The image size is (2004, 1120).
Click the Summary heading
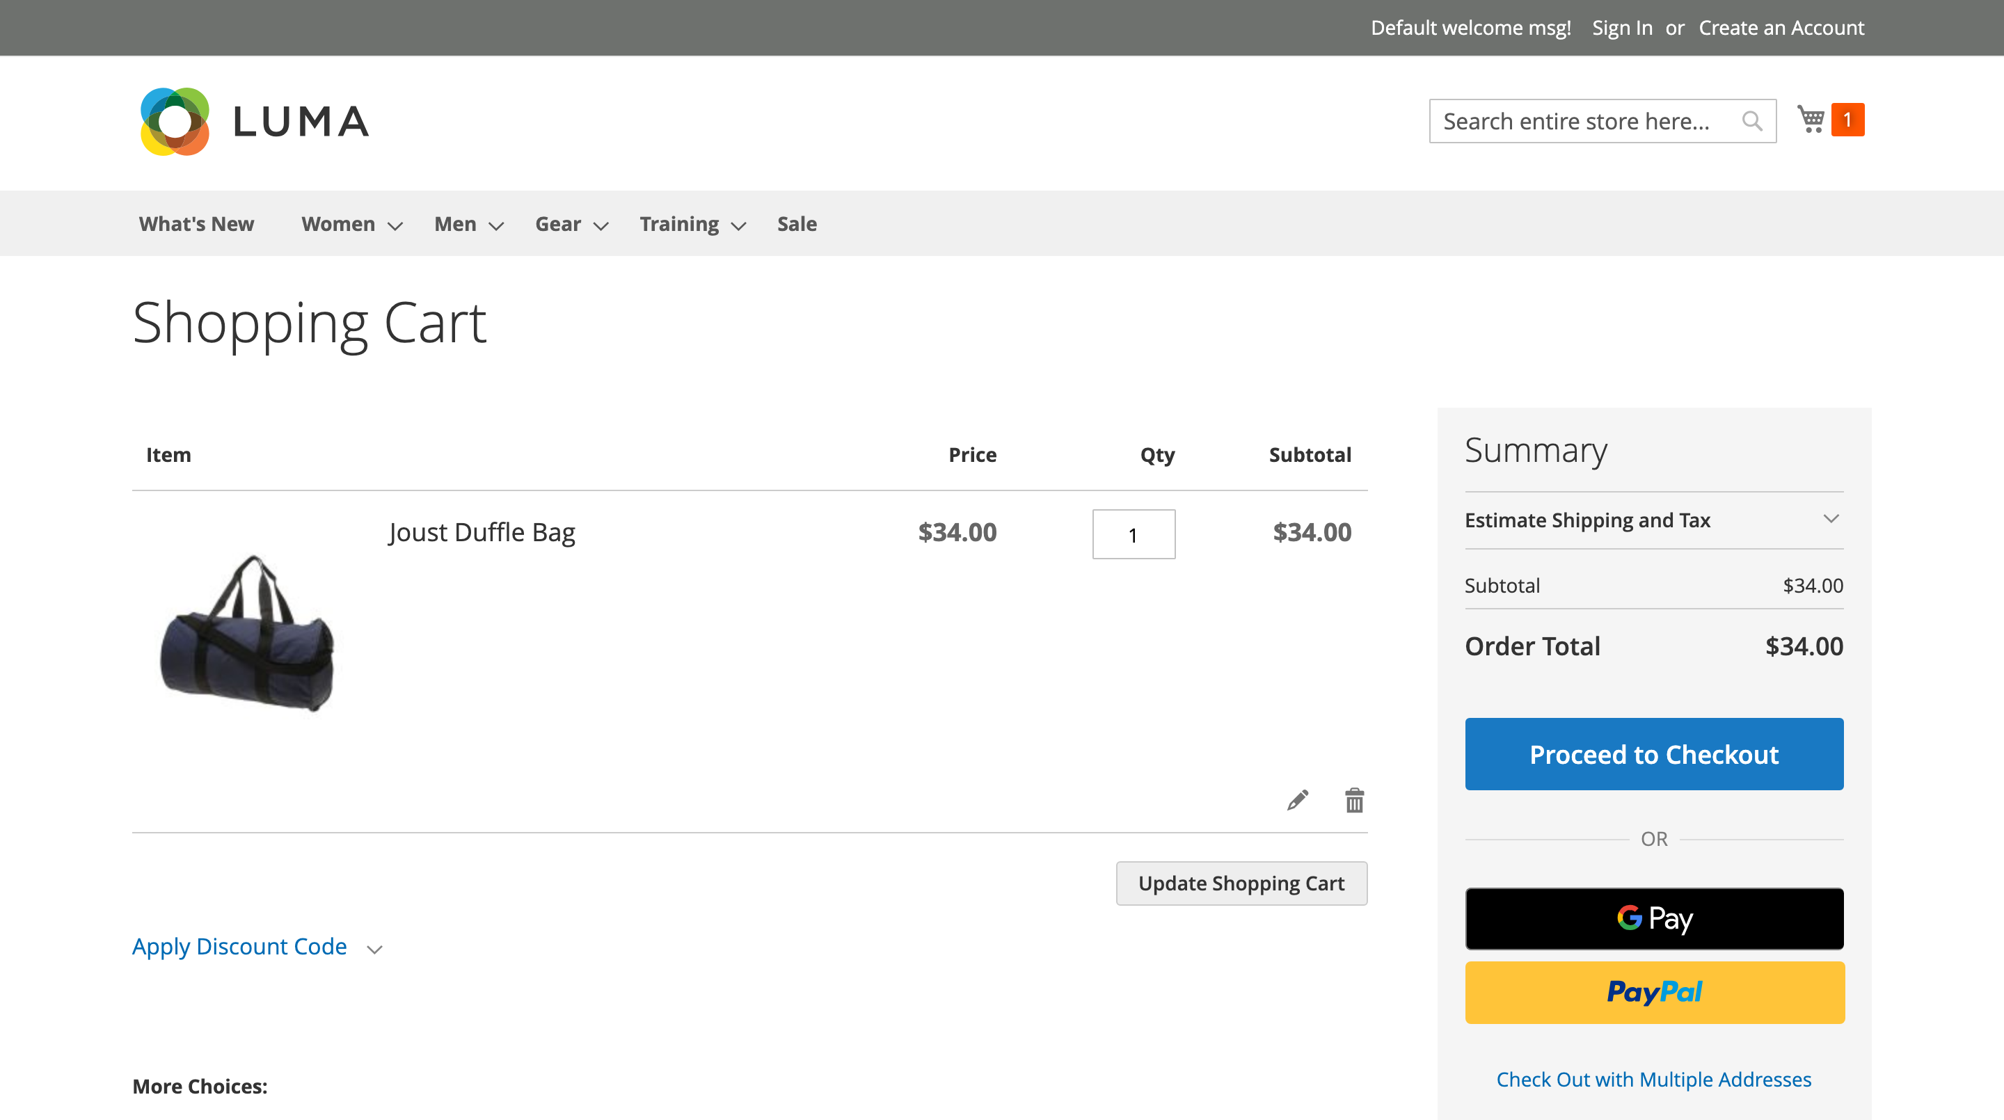pos(1536,450)
